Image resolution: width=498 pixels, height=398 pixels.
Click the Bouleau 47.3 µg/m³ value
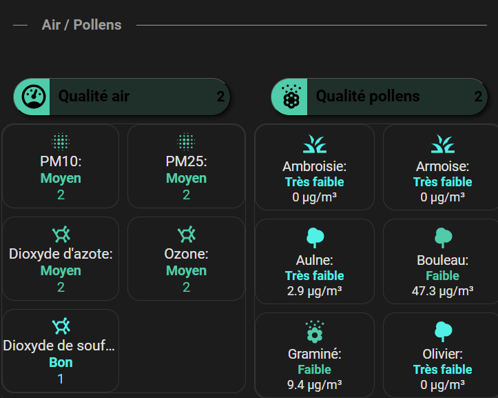pos(443,291)
